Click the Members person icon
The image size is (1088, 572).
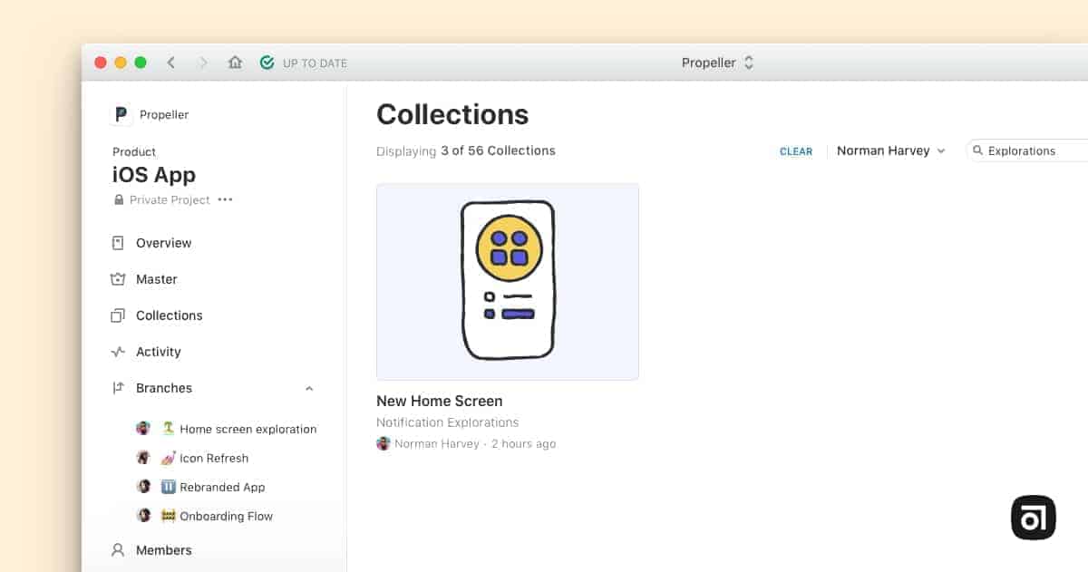(117, 550)
